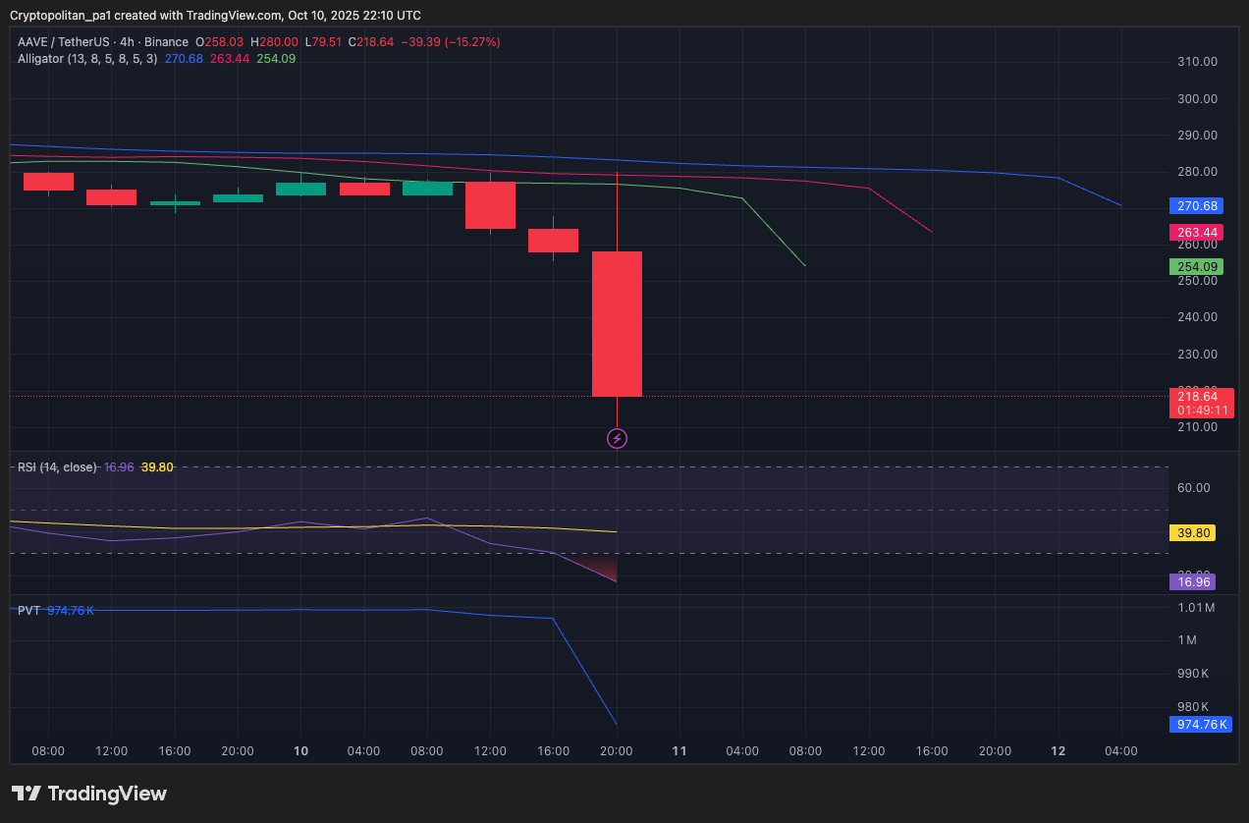
Task: Click the Binance exchange label in the legend
Action: tap(167, 42)
